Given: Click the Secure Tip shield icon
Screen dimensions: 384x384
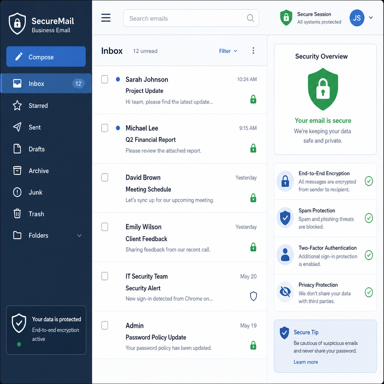Looking at the screenshot, I should point(284,333).
